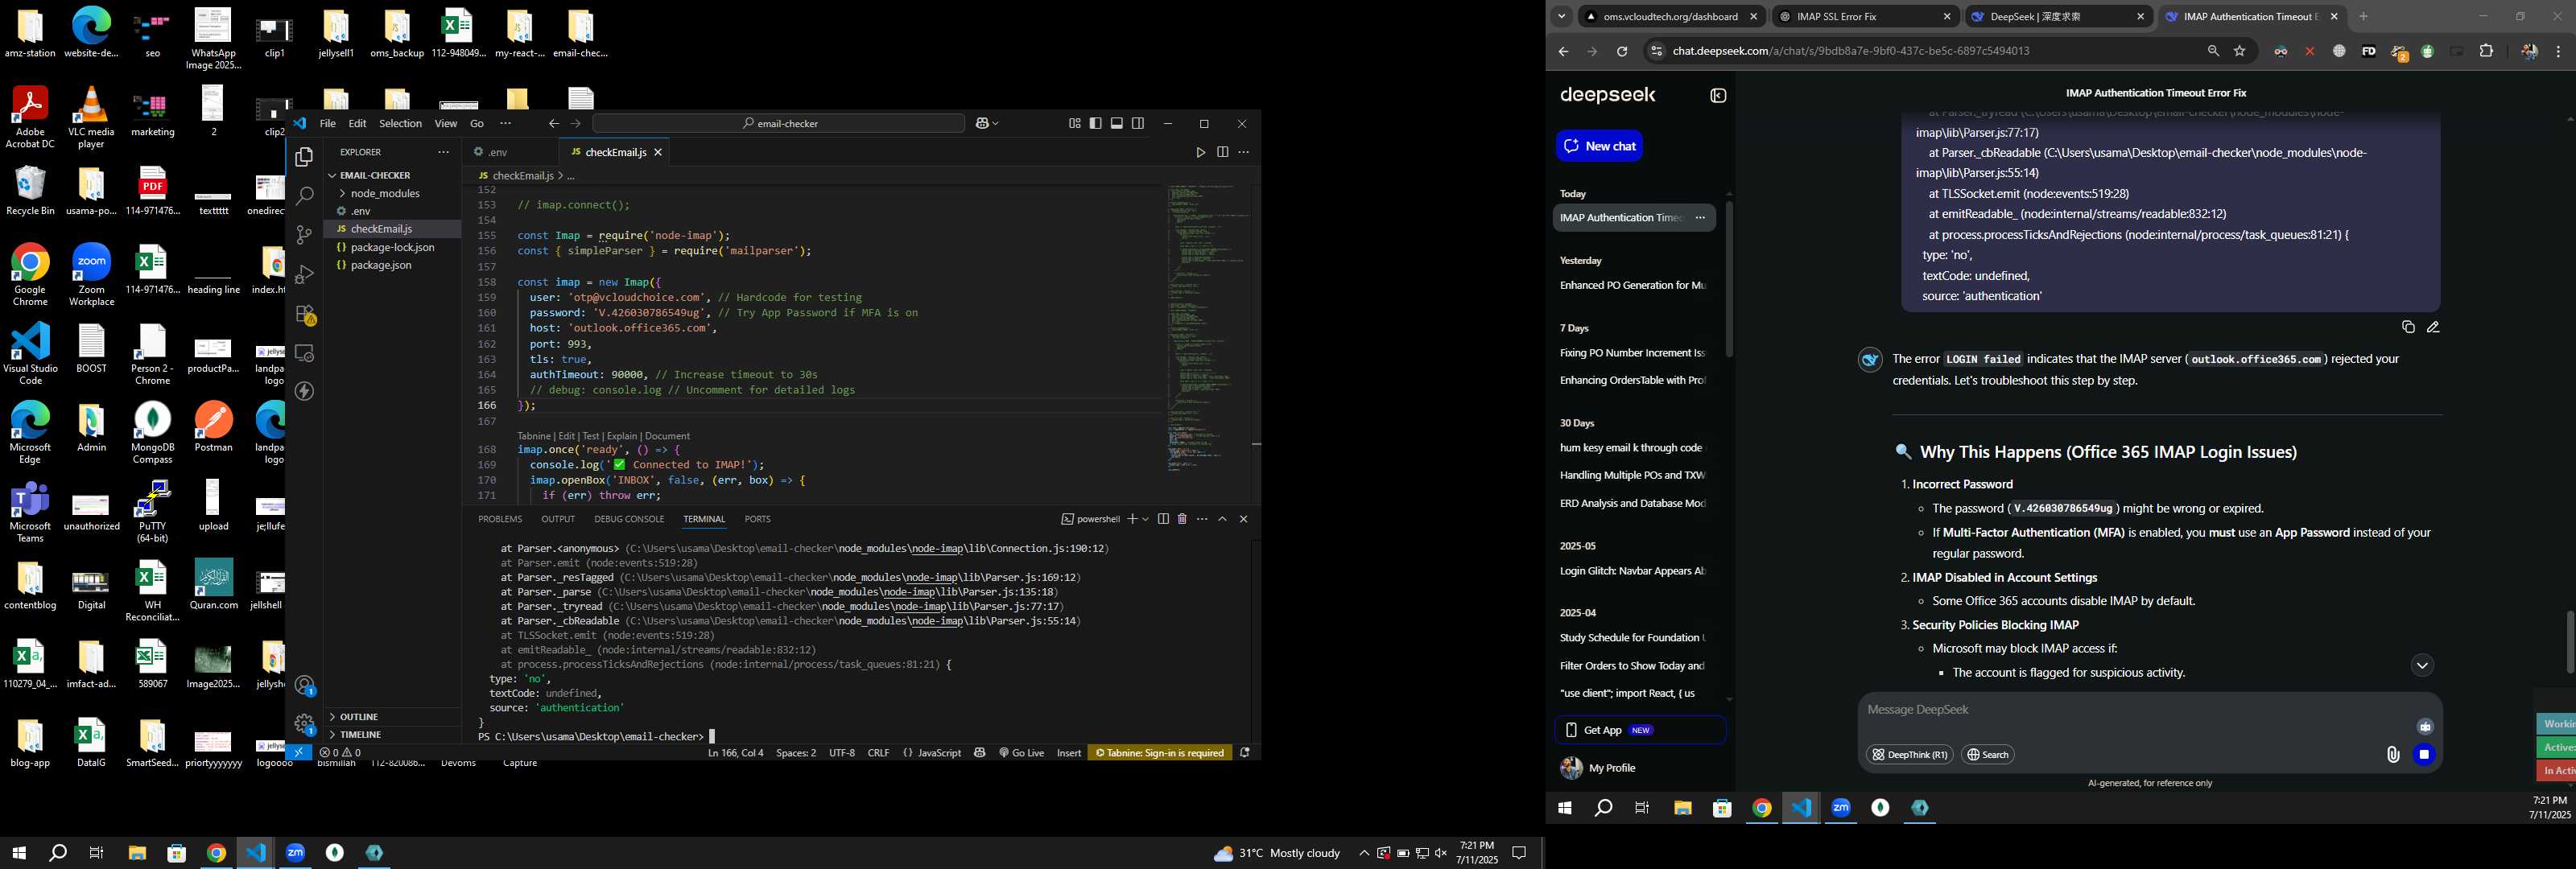Open Chrome Extensions puzzle icon
Image resolution: width=2576 pixels, height=869 pixels.
point(2486,51)
